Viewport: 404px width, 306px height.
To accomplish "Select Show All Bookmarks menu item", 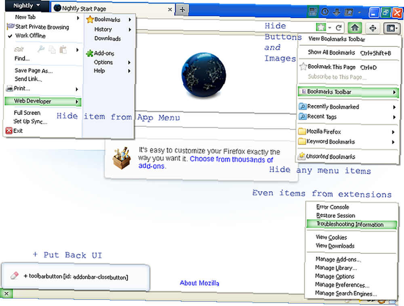I will [349, 53].
